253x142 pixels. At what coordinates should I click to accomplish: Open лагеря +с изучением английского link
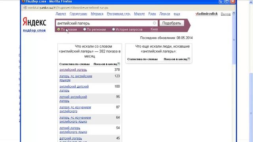(x=75, y=109)
